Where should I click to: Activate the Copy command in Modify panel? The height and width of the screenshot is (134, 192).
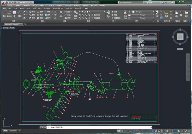point(32,15)
